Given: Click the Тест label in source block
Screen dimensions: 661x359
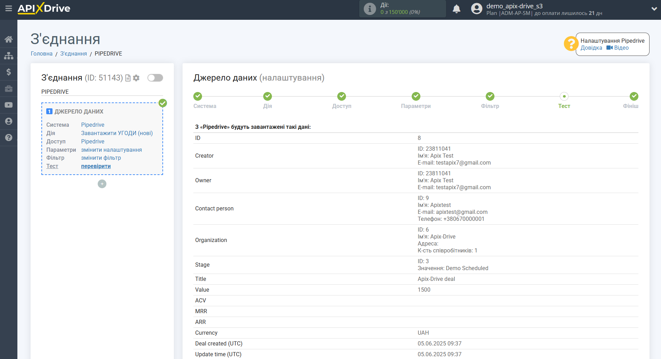Looking at the screenshot, I should point(52,166).
